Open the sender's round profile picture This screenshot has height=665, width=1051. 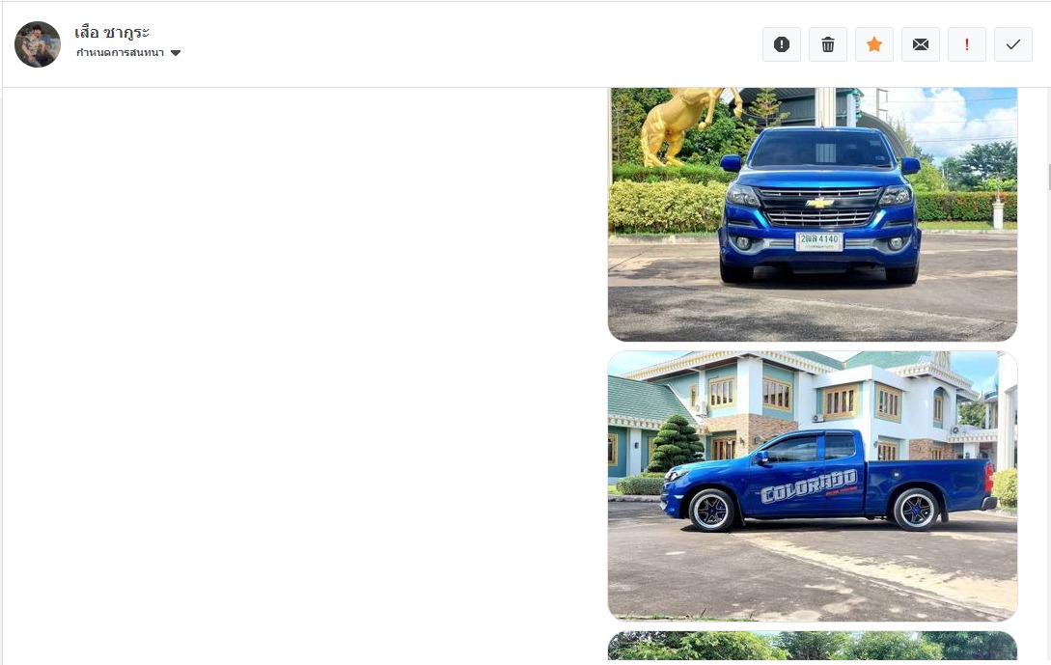coord(38,44)
